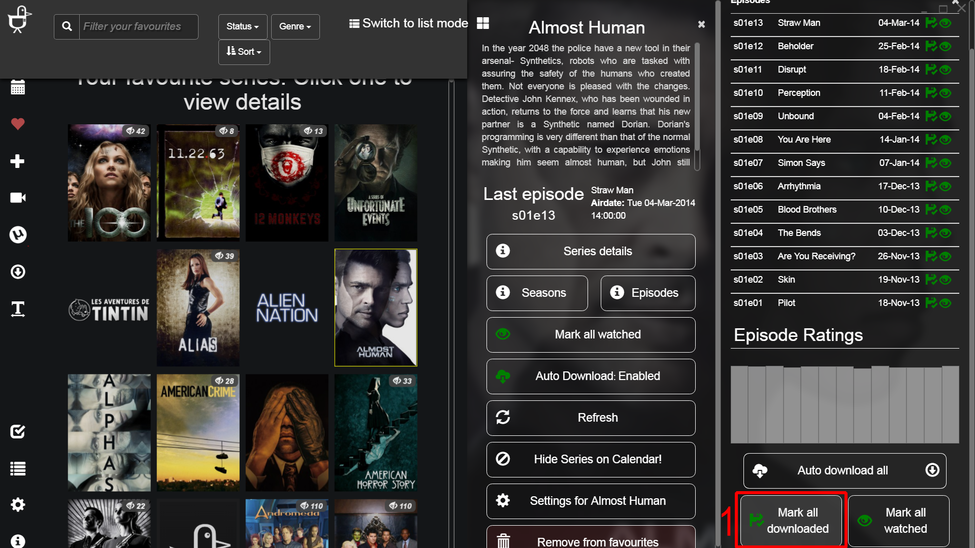Click Switch to list mode
Screen dimensions: 975x548
(x=408, y=23)
